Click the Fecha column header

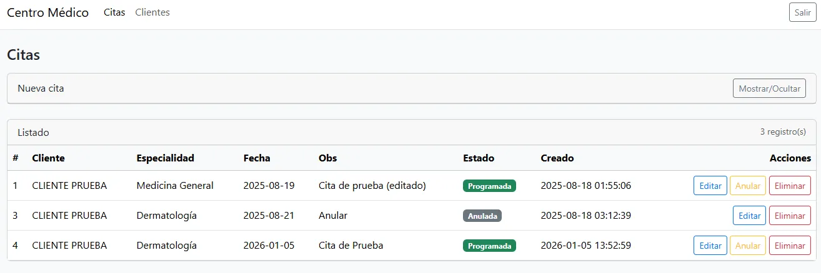(257, 158)
